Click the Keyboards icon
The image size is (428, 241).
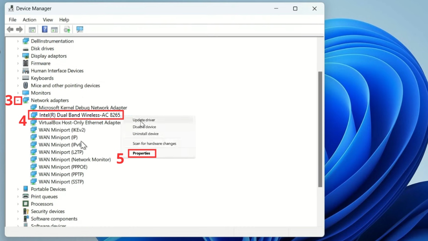(x=26, y=78)
